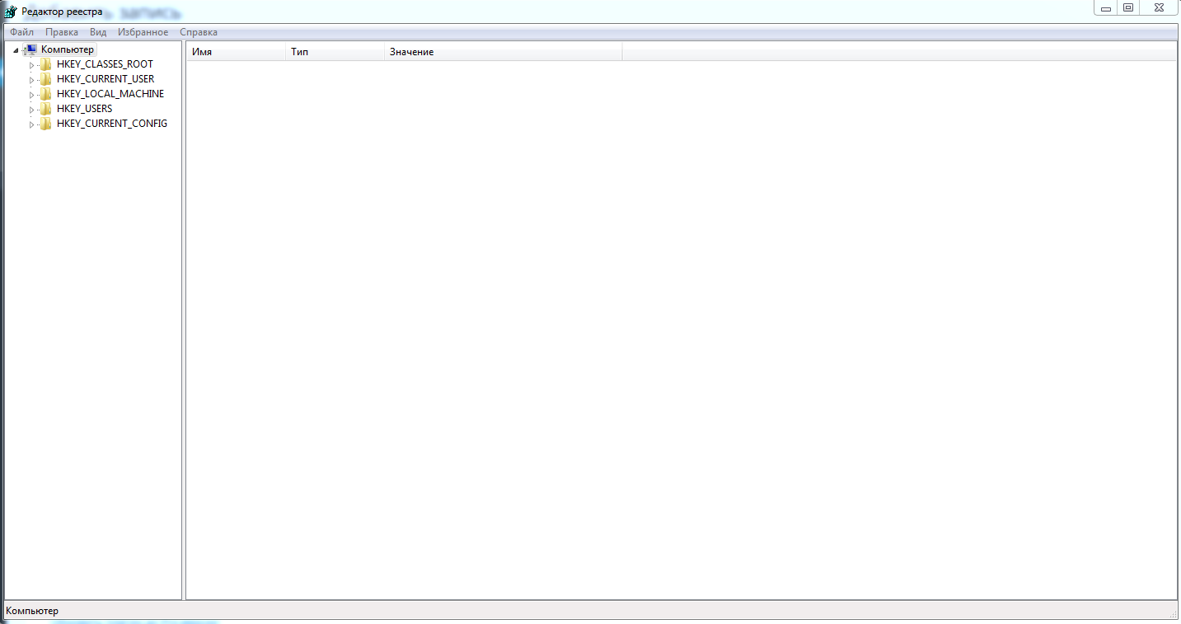Image resolution: width=1181 pixels, height=624 pixels.
Task: Click the HKEY_USERS folder icon
Action: (x=45, y=109)
